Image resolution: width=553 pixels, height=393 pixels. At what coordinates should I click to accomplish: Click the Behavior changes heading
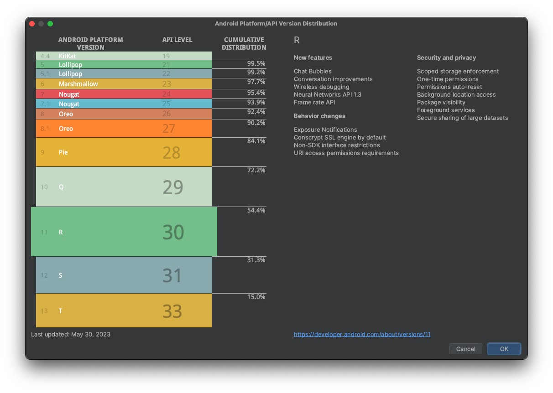tap(319, 116)
